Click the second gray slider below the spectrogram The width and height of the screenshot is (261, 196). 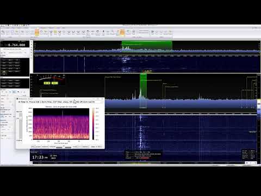[x=68, y=147]
